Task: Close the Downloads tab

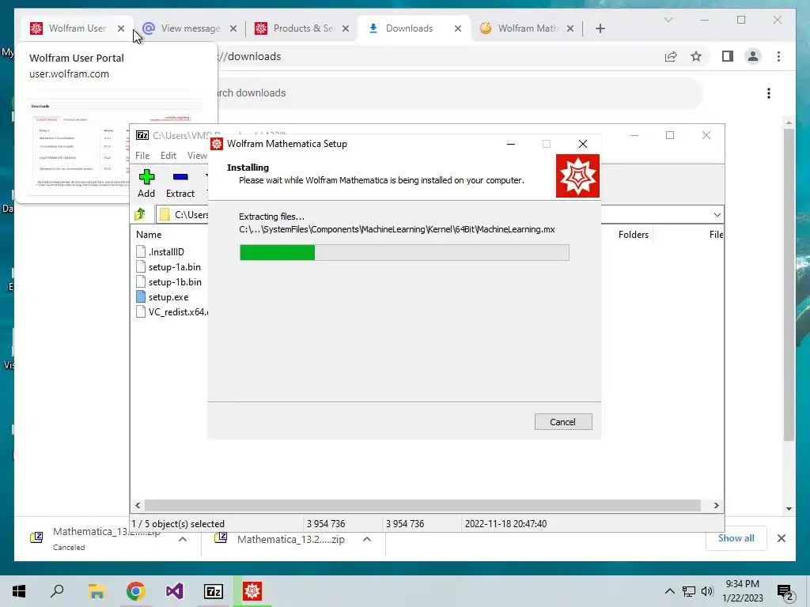Action: pos(458,28)
